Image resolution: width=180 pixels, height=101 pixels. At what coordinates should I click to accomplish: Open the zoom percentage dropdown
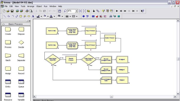click(76, 11)
